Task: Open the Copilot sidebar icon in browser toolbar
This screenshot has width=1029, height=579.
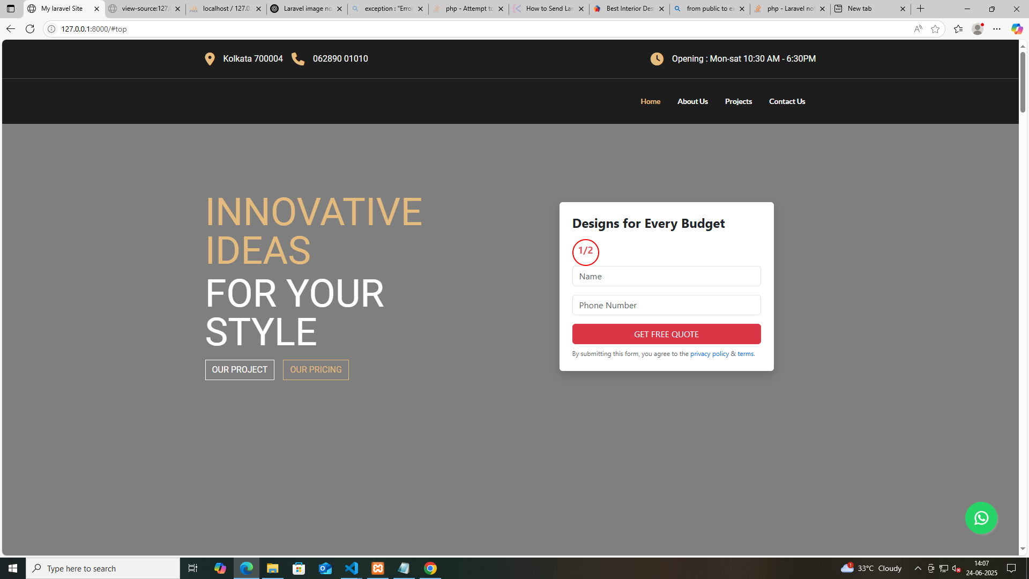Action: 1017,29
